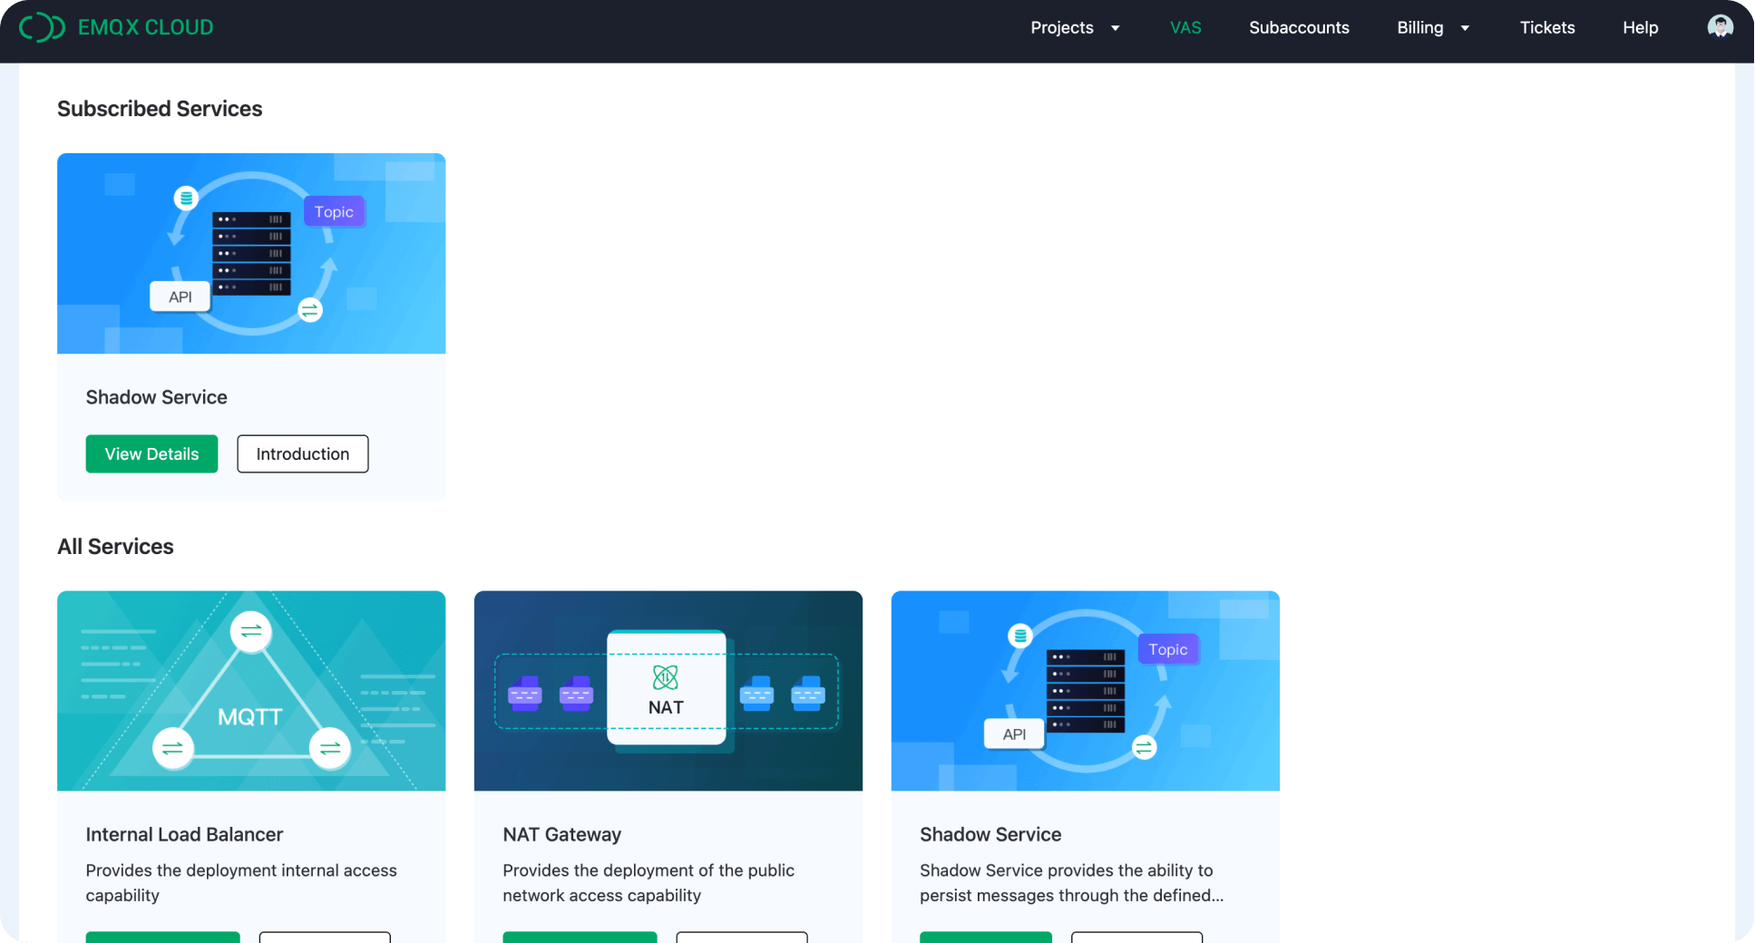Open the Projects menu
1755x943 pixels.
[x=1062, y=28]
